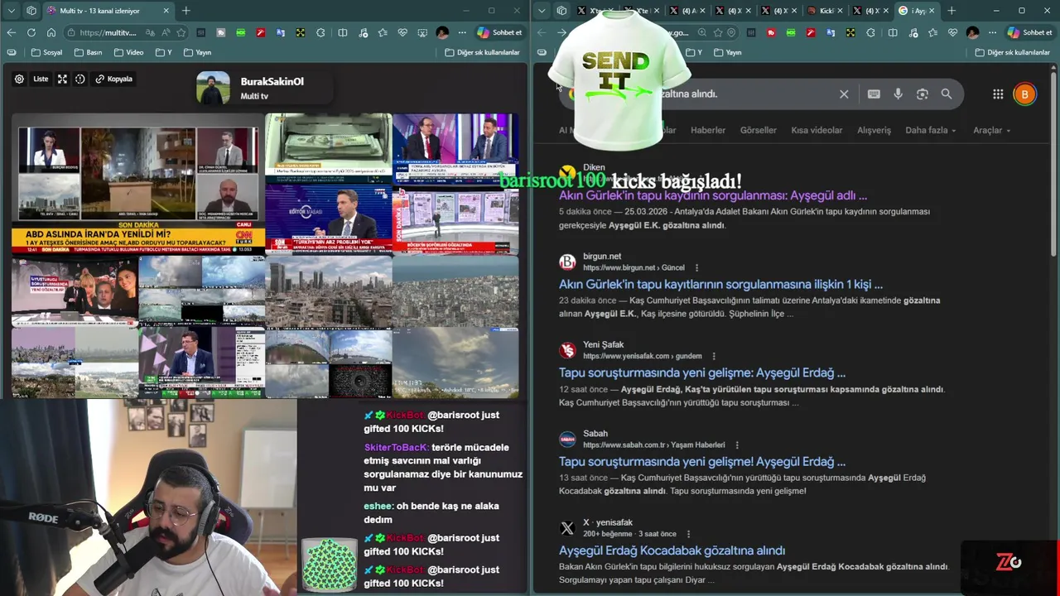Screen dimensions: 1060x596
Task: Open BurakSakinOl profile avatar on Multi tv
Action: [213, 89]
